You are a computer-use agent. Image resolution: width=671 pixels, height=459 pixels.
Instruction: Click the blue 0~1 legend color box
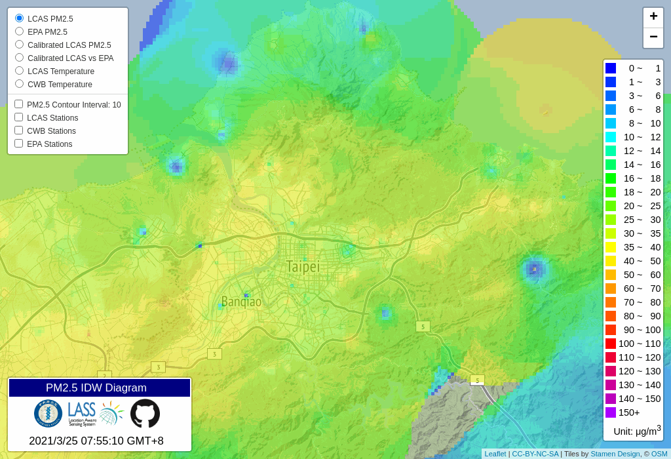(x=611, y=68)
